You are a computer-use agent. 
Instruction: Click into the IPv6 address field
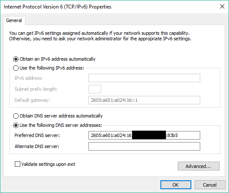(x=144, y=78)
